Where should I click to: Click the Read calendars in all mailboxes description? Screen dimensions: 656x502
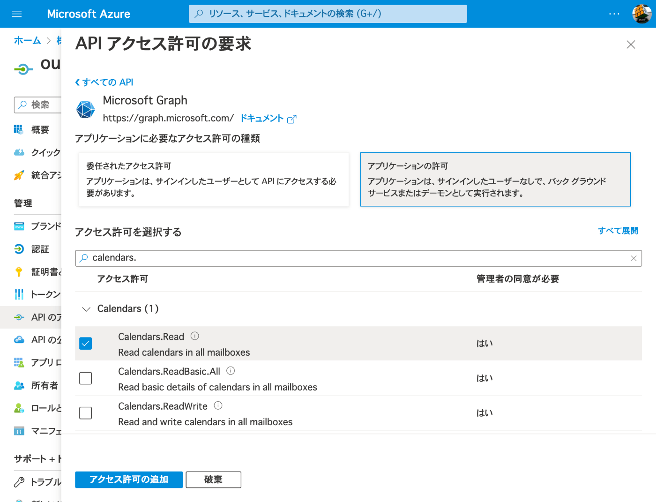click(184, 352)
